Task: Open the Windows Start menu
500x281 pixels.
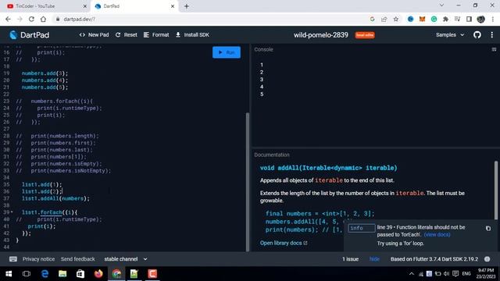Action: (x=9, y=274)
